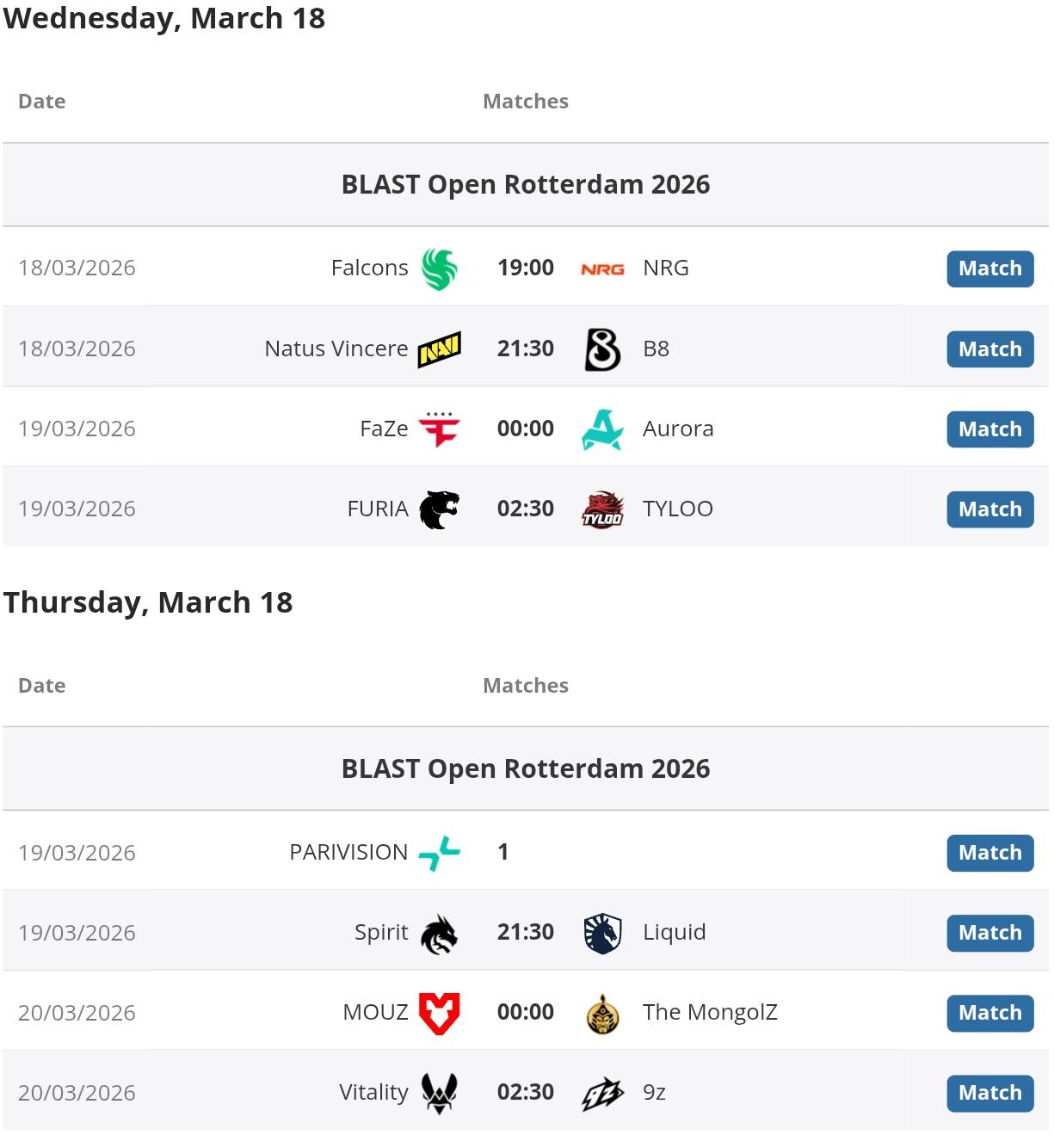This screenshot has width=1054, height=1135.
Task: Click the first BLAST Open Rotterdam 2026 heading
Action: pyautogui.click(x=526, y=184)
